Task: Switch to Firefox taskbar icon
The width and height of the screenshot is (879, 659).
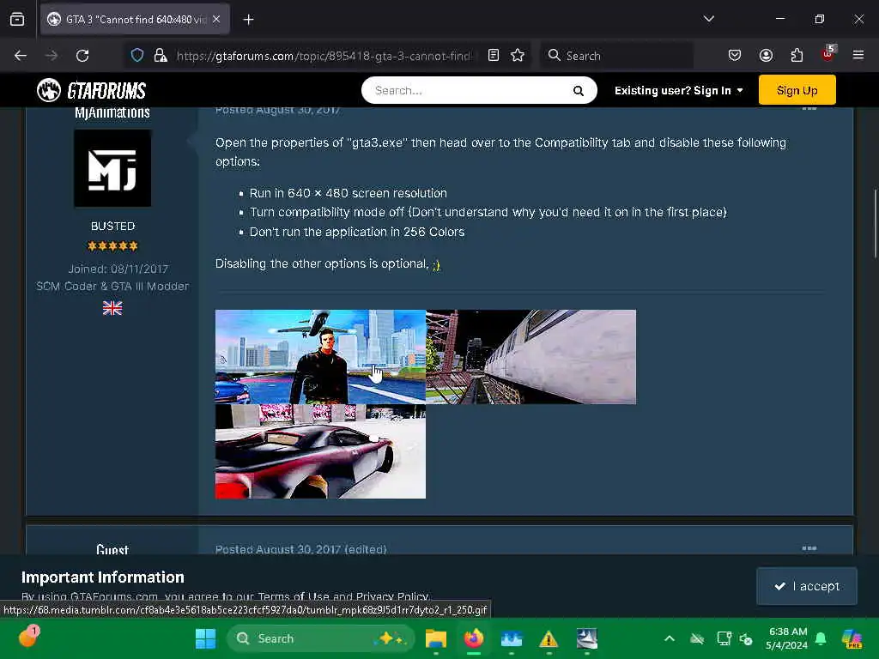Action: [474, 638]
